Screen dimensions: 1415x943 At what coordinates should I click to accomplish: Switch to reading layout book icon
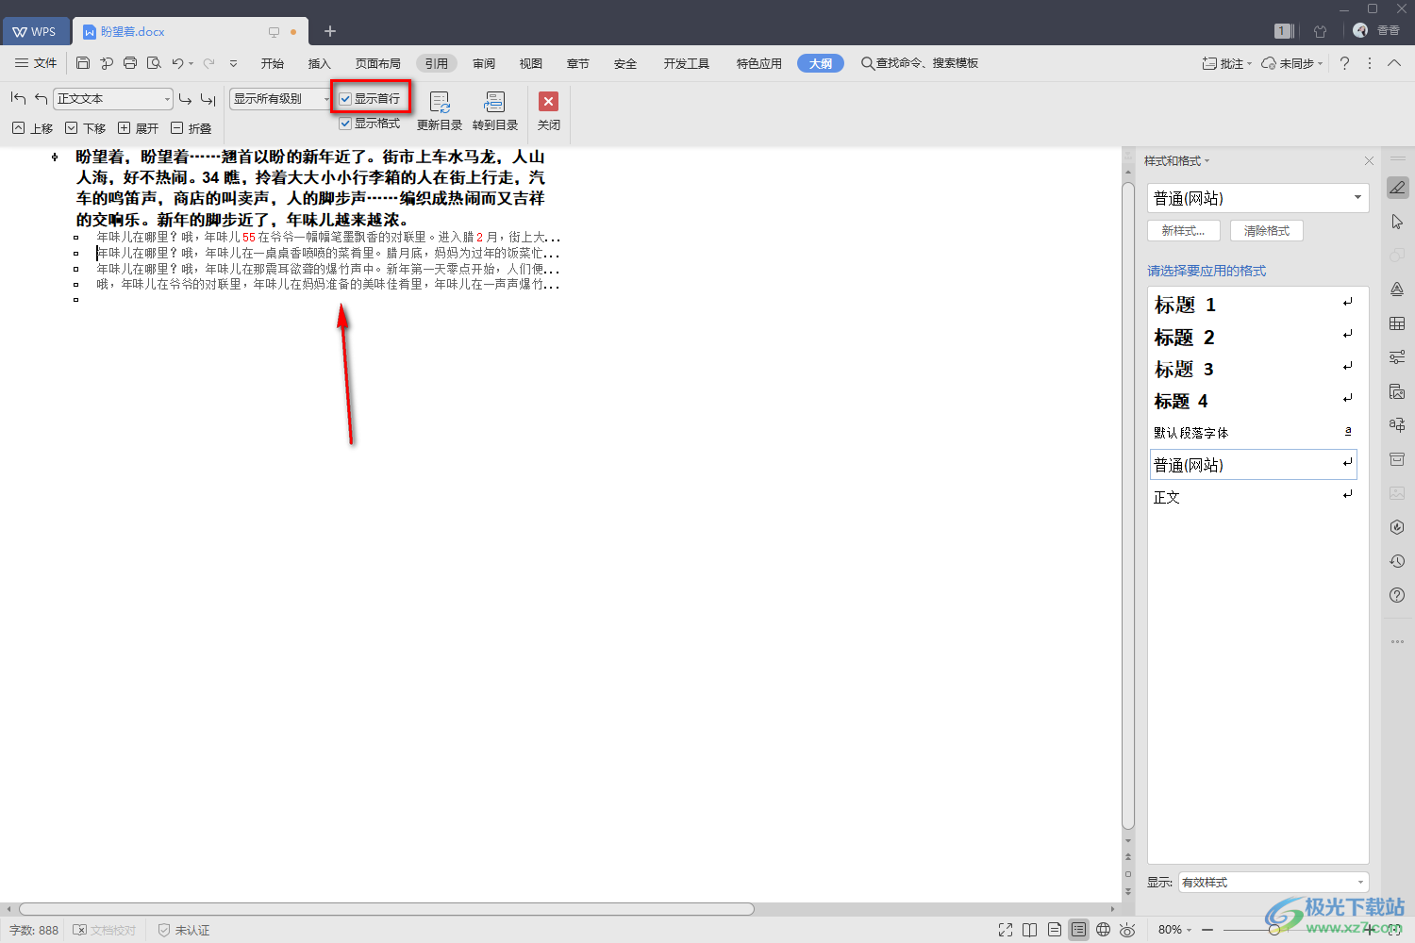[1030, 930]
